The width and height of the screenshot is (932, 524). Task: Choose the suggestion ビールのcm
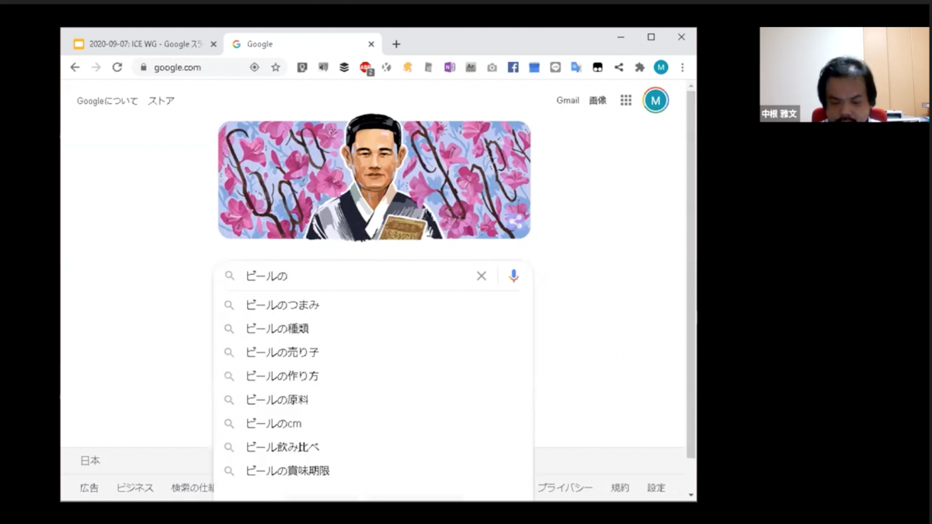point(374,423)
